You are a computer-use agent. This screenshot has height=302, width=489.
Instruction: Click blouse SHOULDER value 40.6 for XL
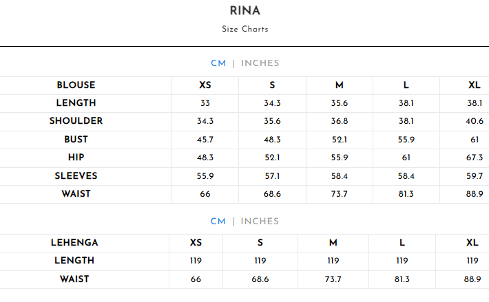[x=474, y=121]
